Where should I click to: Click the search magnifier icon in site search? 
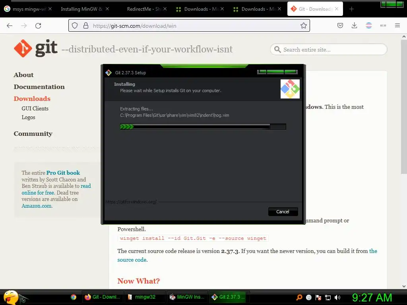click(x=277, y=50)
